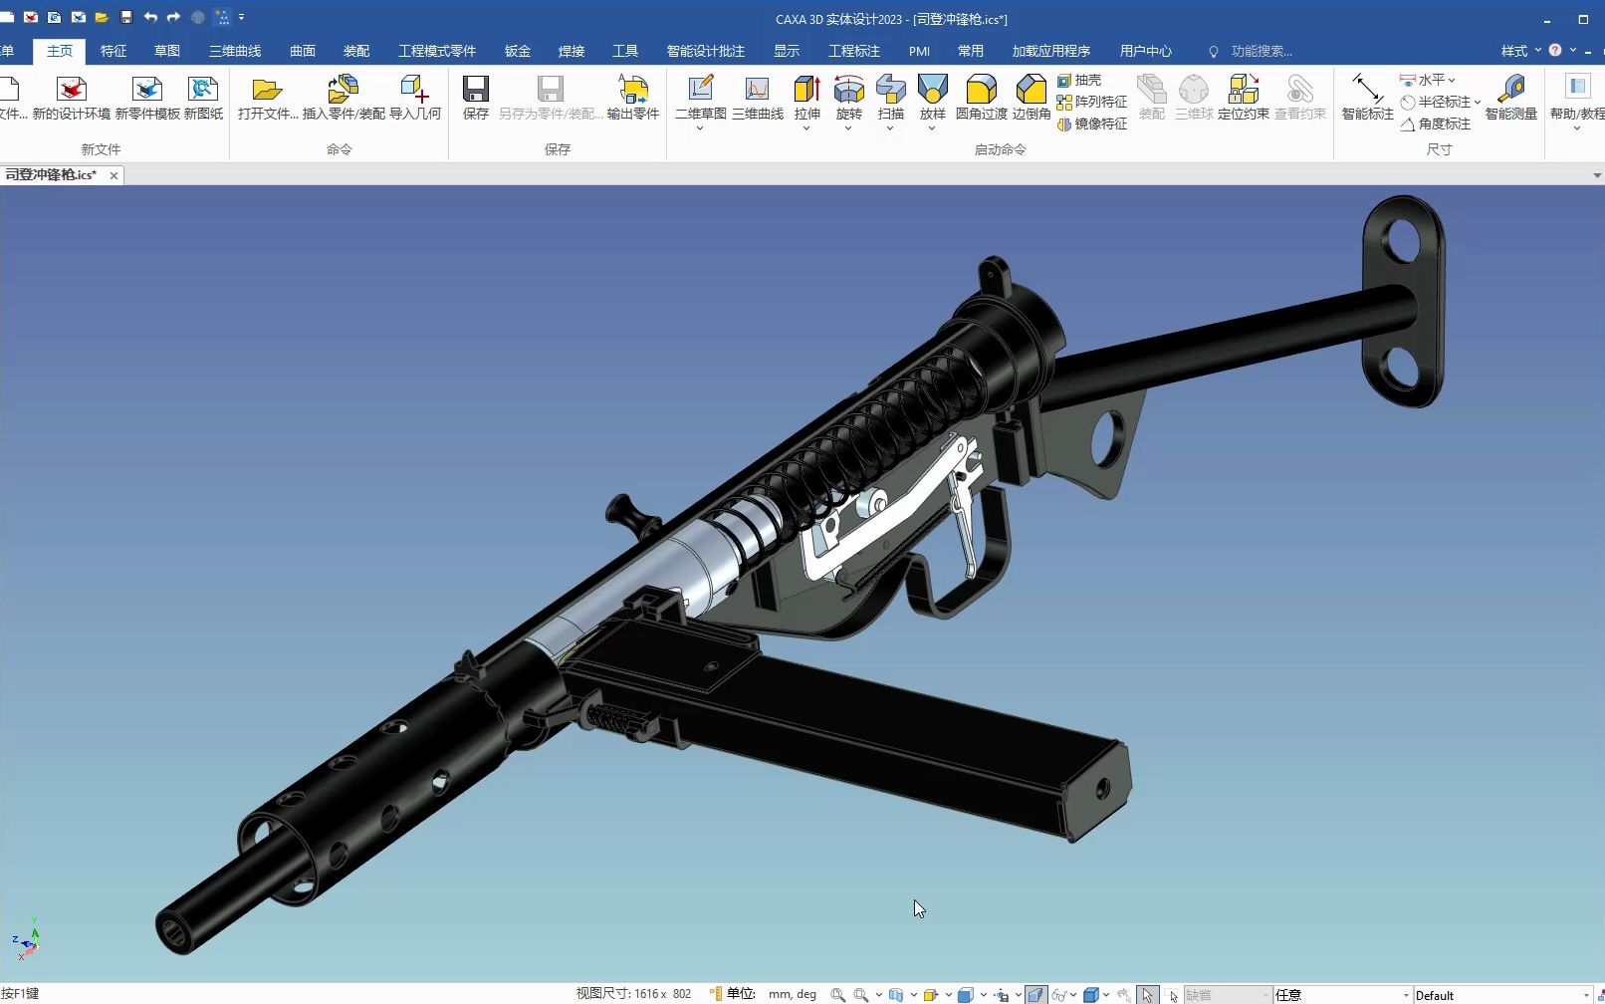Open the 任意 selection filter combo box

(1342, 994)
